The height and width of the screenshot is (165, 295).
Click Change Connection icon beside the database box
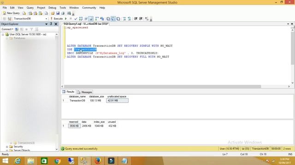[10, 19]
